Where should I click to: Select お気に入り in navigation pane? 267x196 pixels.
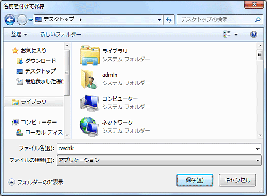point(34,51)
